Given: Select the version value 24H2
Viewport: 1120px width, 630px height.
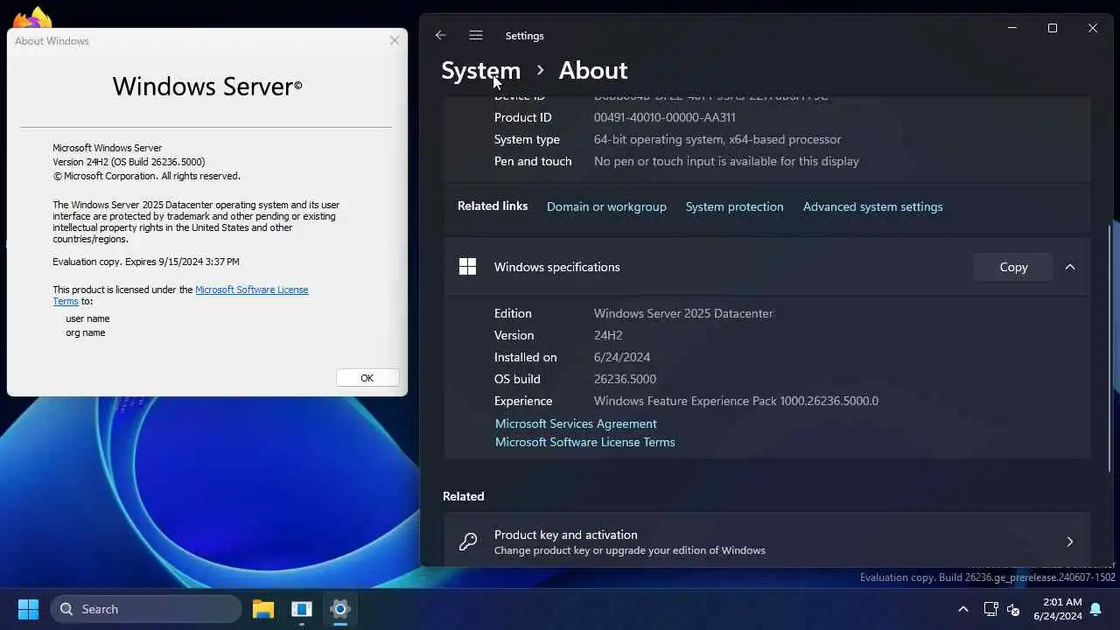Looking at the screenshot, I should [608, 335].
